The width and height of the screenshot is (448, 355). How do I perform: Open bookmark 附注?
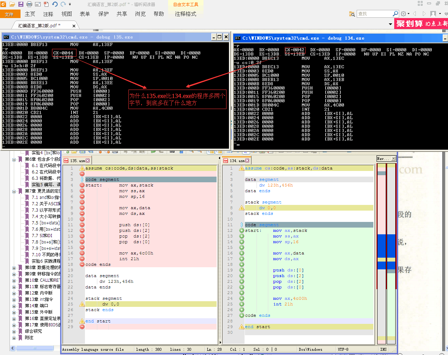[29, 338]
